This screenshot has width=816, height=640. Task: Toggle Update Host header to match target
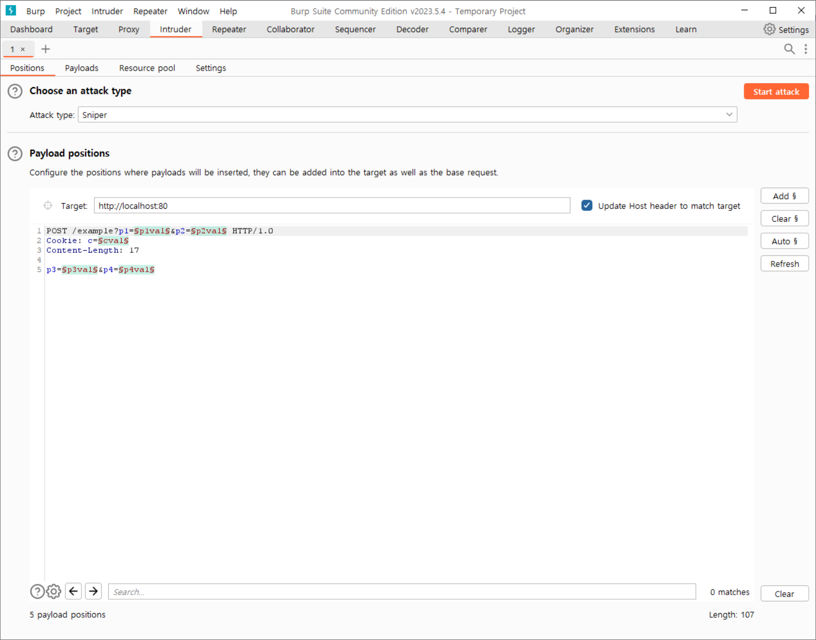[x=586, y=205]
